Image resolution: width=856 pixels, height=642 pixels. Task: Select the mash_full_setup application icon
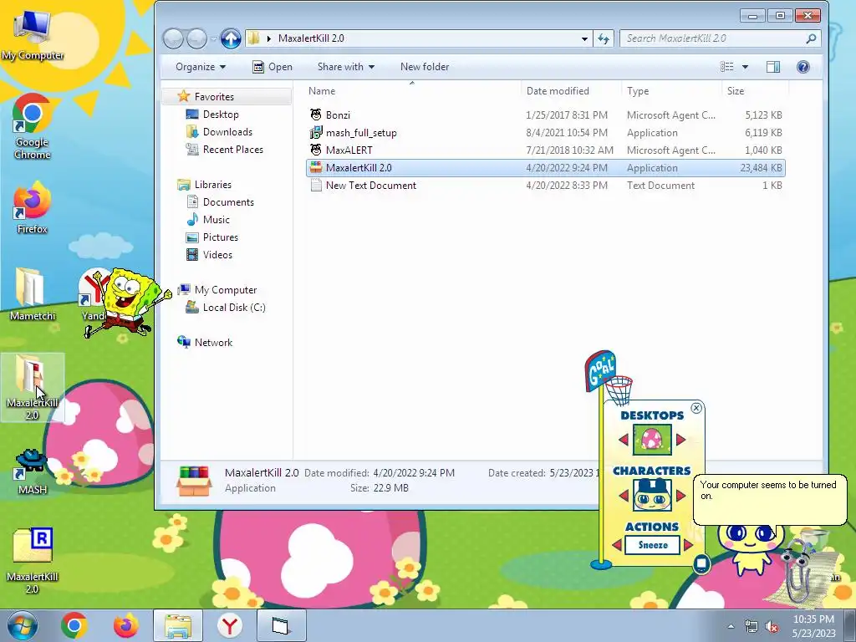tap(316, 133)
